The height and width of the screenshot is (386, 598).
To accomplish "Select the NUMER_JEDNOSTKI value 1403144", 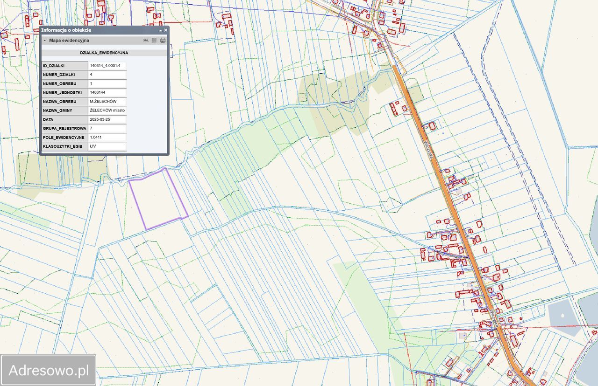I will tap(107, 92).
